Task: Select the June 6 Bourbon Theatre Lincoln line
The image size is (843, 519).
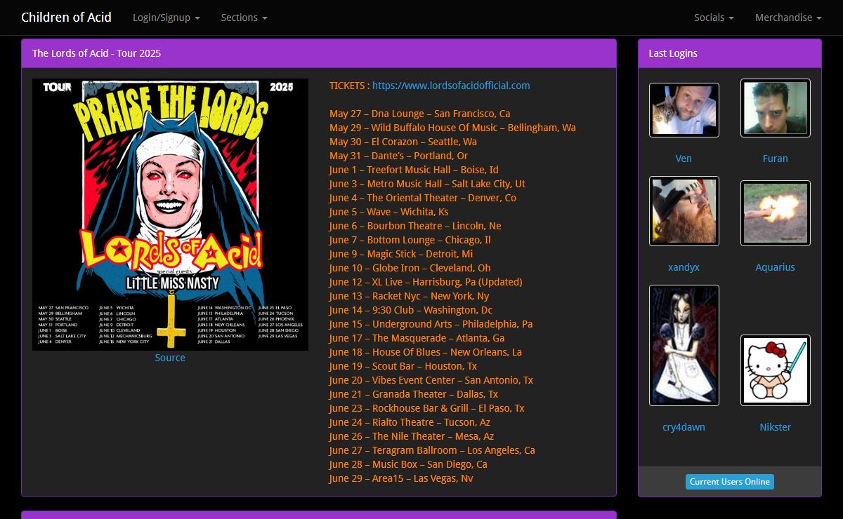Action: coord(415,226)
